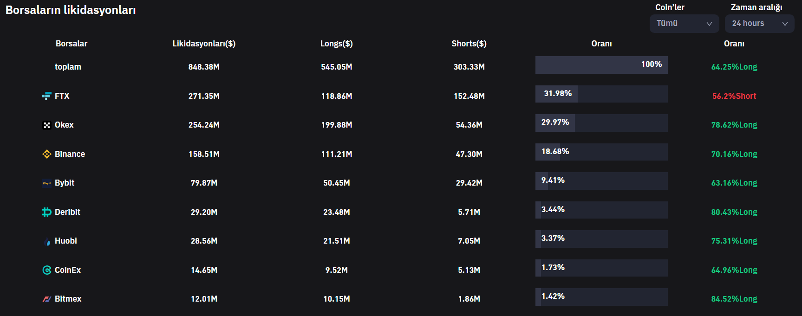Click the FTX 31.98% ratio bar
802x316 pixels.
[601, 94]
